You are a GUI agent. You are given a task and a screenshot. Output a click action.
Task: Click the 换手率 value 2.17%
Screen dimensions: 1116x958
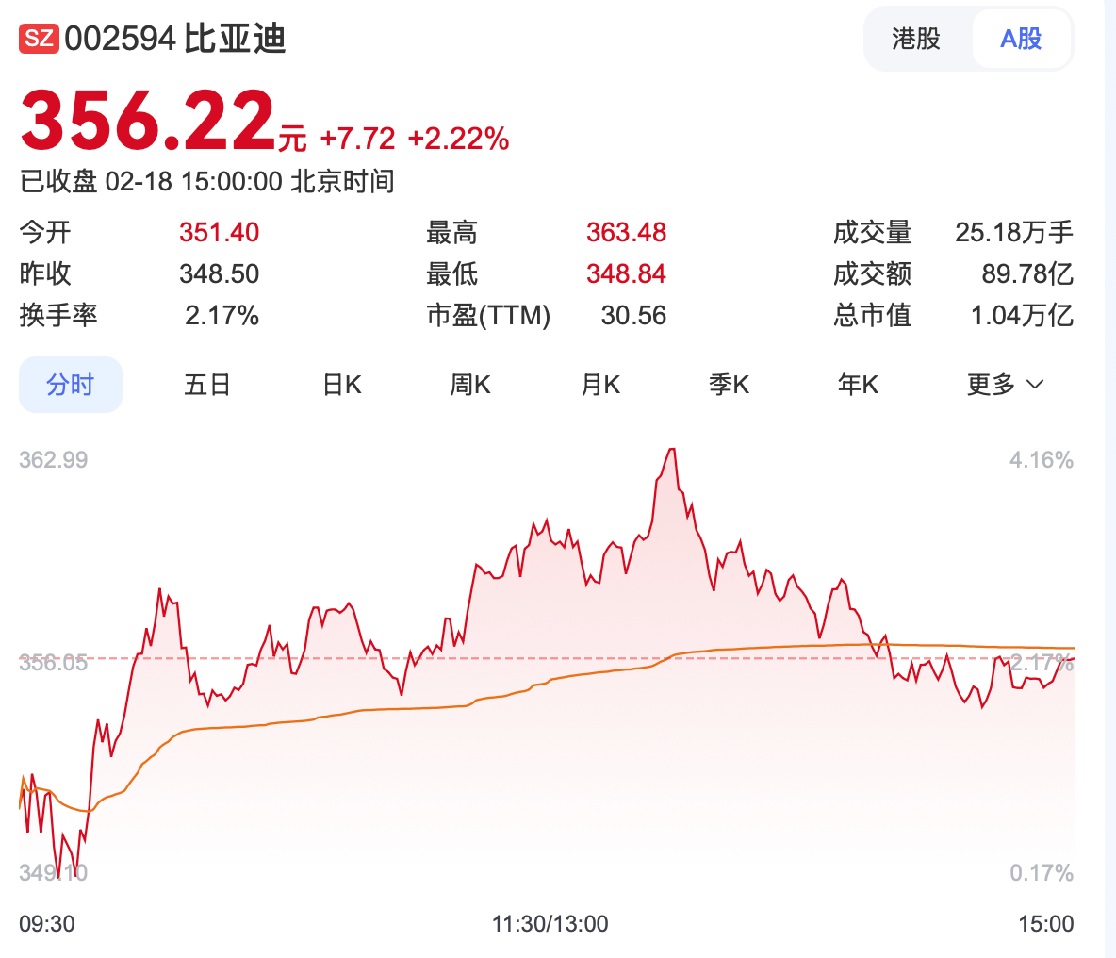click(222, 315)
